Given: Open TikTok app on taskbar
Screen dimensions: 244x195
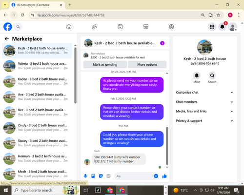Looking at the screenshot, I should (98, 190).
